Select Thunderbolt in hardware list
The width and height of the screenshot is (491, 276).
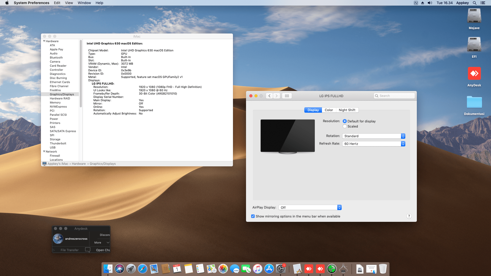(x=58, y=143)
